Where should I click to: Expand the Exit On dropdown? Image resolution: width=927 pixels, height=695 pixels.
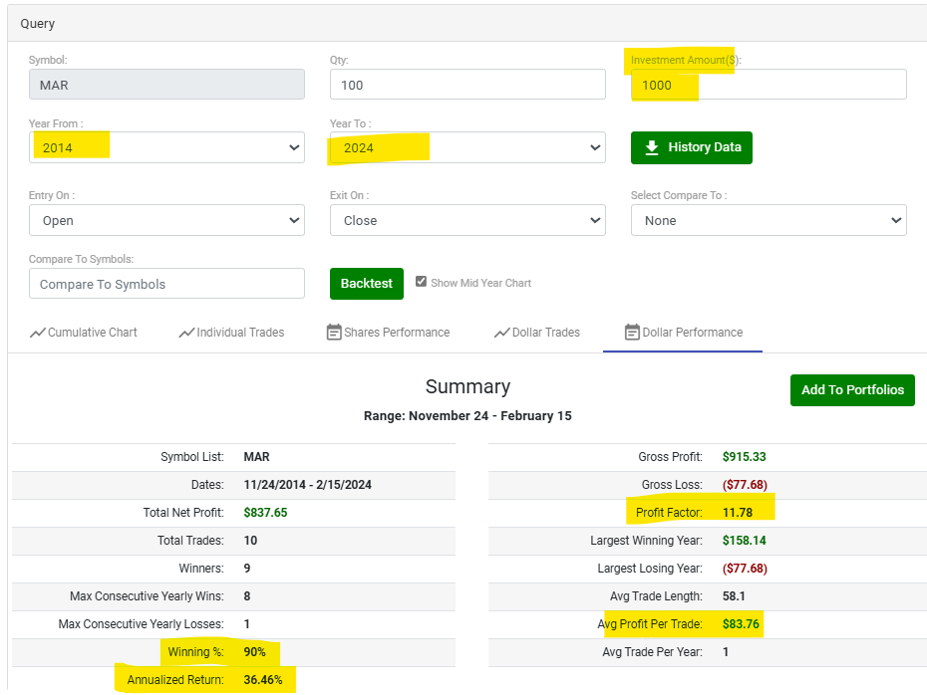point(467,220)
